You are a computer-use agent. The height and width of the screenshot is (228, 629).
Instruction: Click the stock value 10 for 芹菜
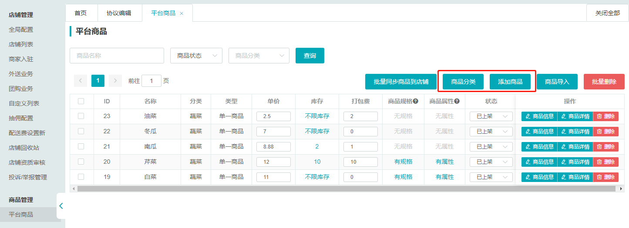[x=317, y=162]
